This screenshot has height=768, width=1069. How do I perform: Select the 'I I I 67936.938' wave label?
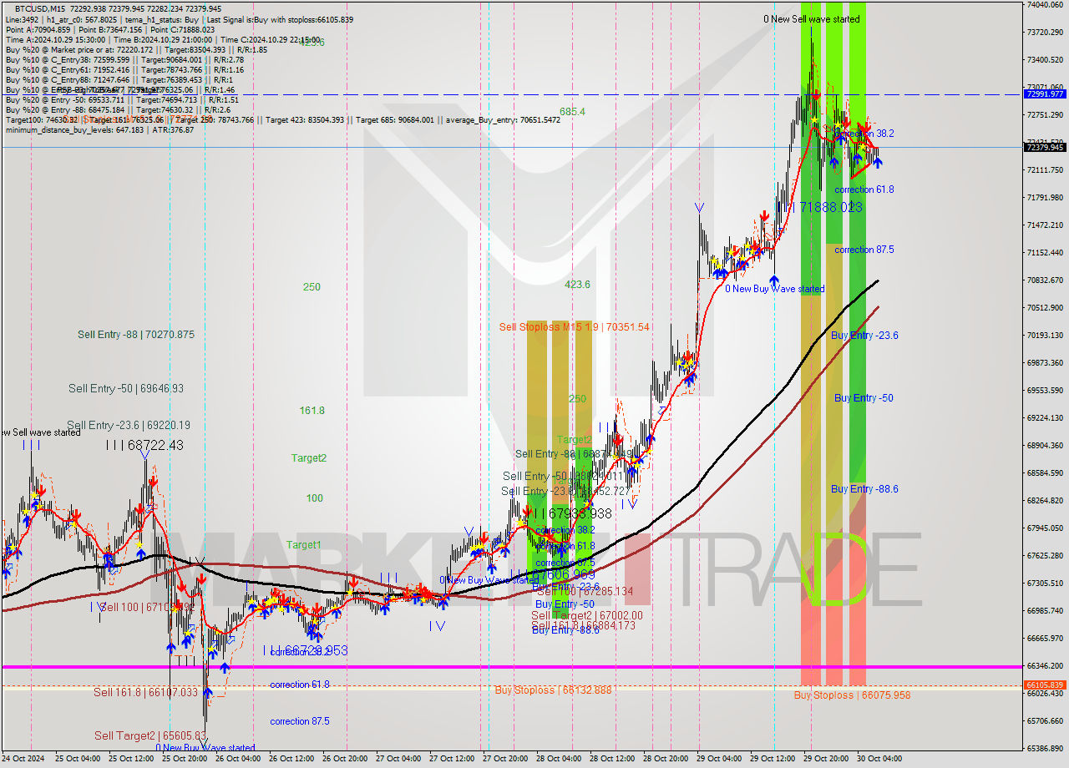[x=570, y=514]
